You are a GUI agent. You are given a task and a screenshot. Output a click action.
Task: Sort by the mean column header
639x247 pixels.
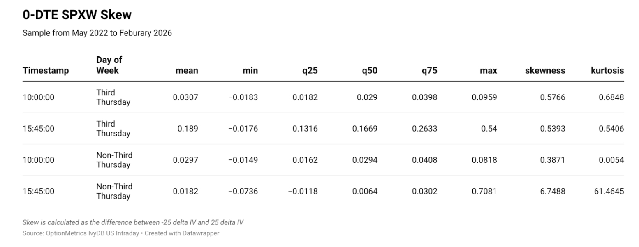[187, 70]
